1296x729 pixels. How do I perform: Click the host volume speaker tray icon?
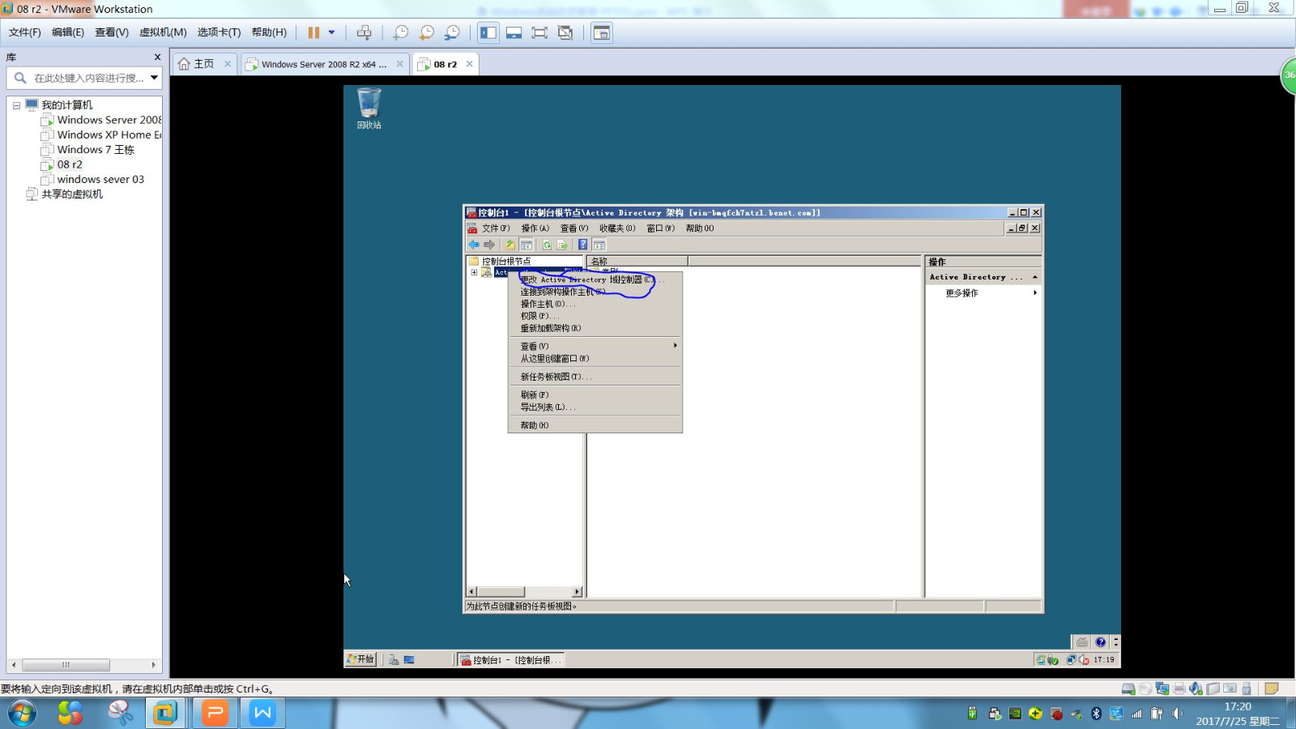[x=1177, y=714]
